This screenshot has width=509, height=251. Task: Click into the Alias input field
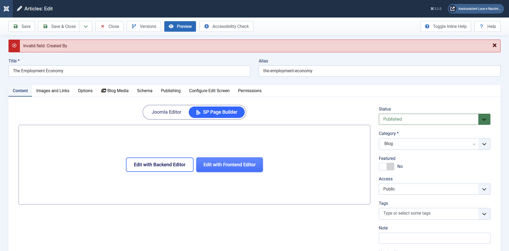[x=379, y=71]
